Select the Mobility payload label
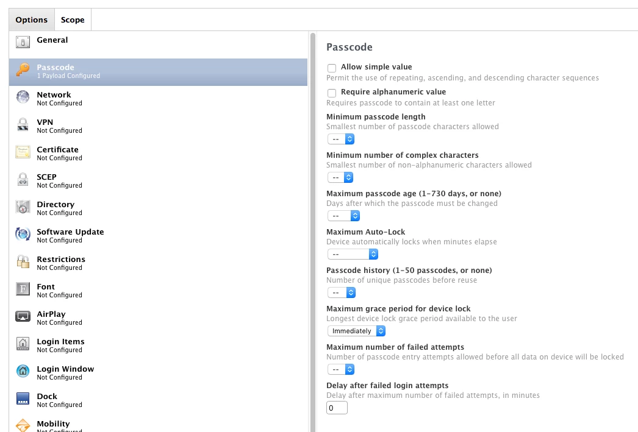Viewport: 638px width, 432px height. (53, 424)
